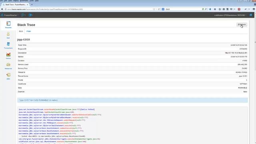Open the globe dropdown in header
Image resolution: width=256 pixels, height=144 pixels.
31,15
